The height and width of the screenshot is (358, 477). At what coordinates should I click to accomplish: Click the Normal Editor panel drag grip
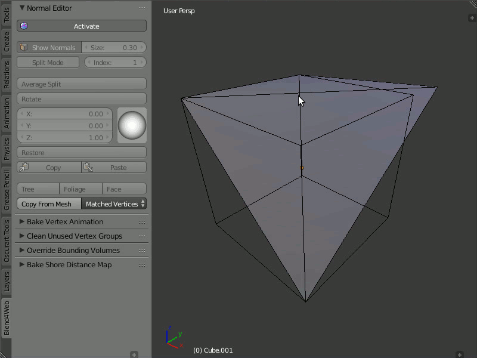[142, 8]
